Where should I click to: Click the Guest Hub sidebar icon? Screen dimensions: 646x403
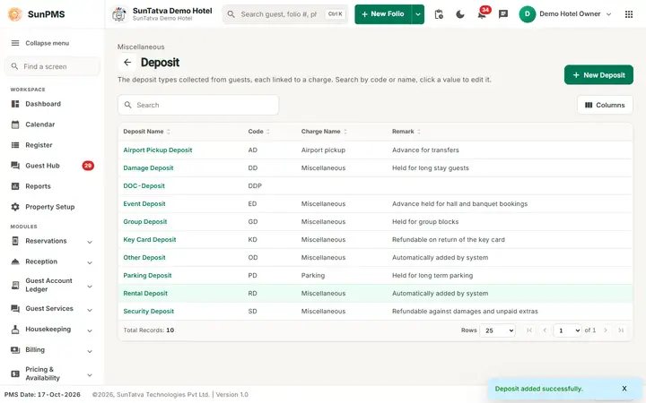(15, 166)
